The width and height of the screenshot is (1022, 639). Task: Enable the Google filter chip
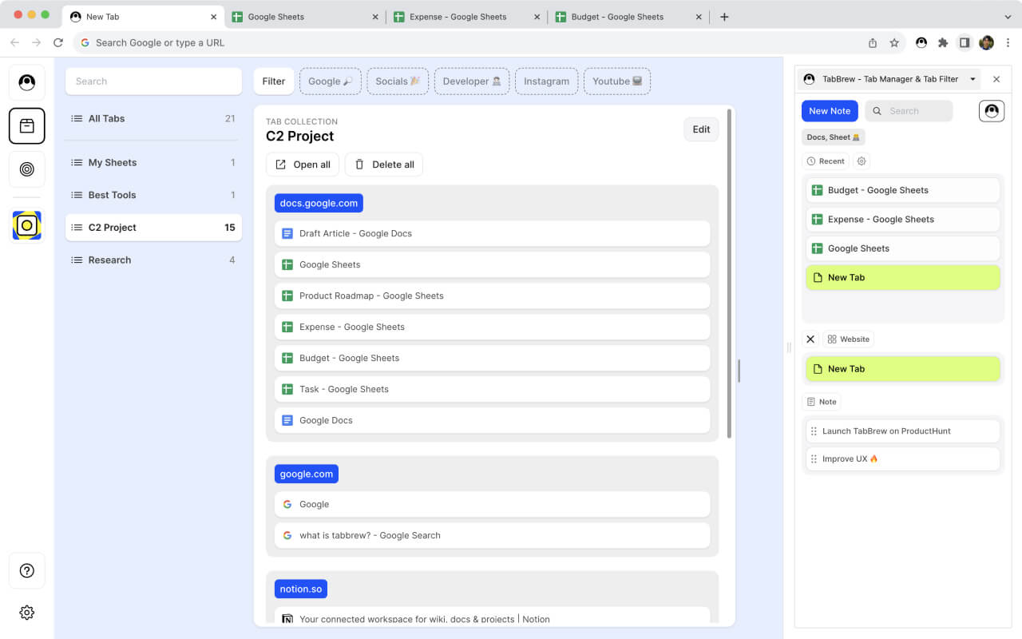point(330,81)
